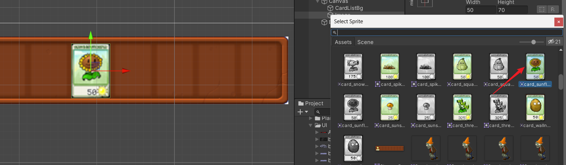Image resolution: width=566 pixels, height=165 pixels.
Task: Select the gray spikeweed card sprite
Action: click(x=426, y=66)
